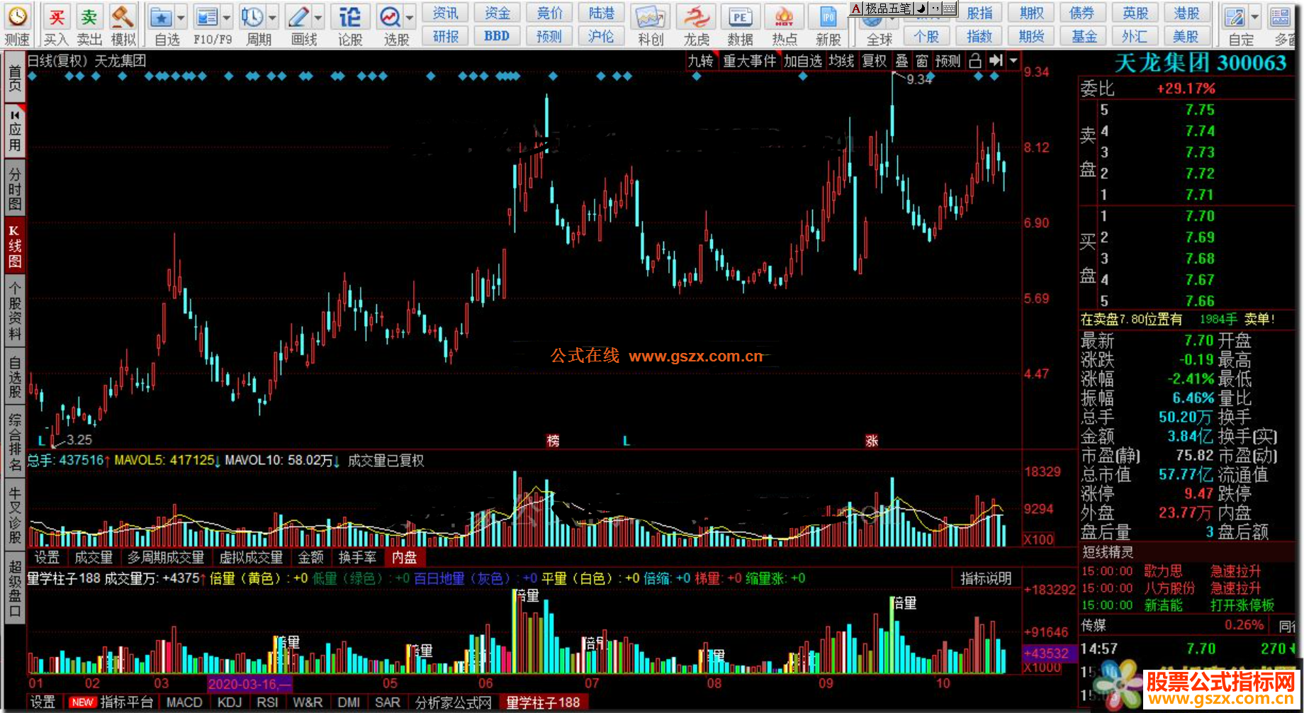Toggle the input method moon half-width switch

click(921, 9)
